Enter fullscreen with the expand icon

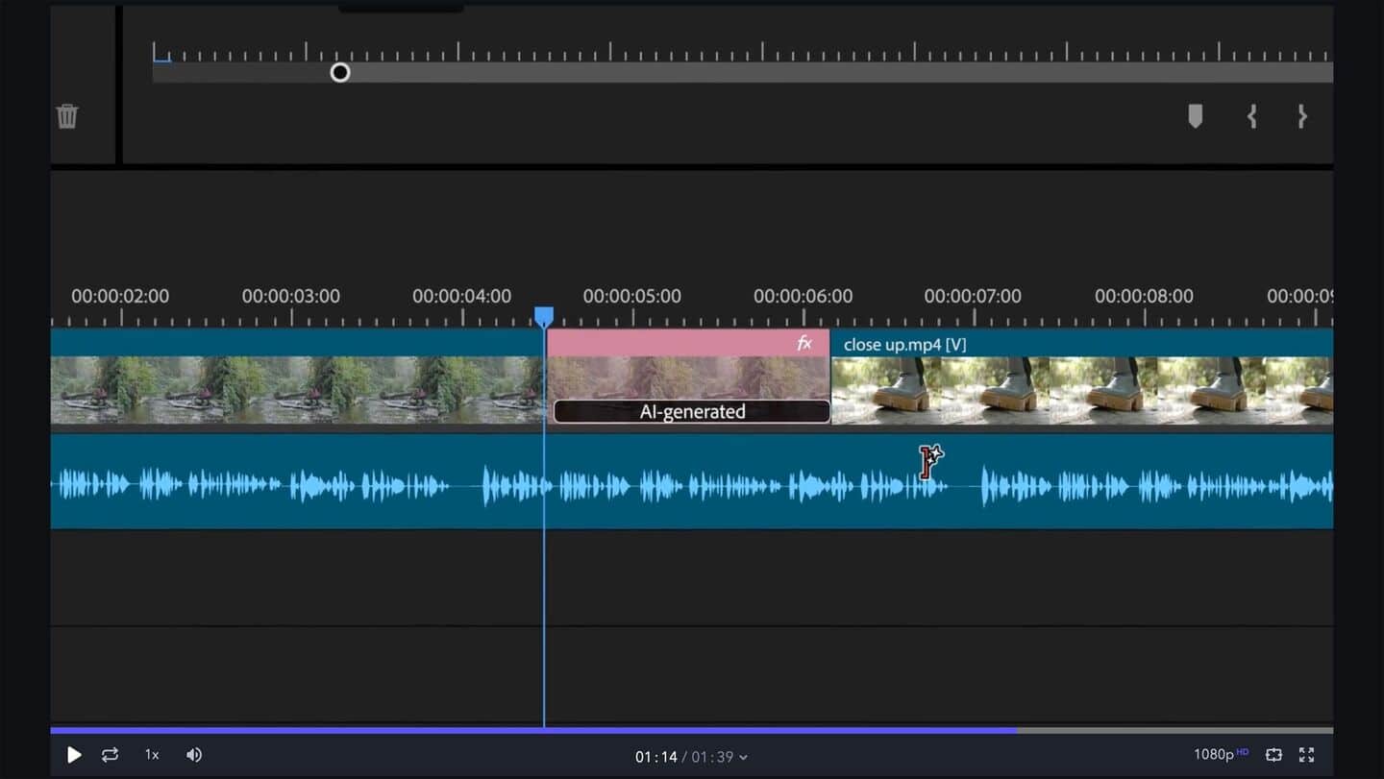[x=1306, y=755]
